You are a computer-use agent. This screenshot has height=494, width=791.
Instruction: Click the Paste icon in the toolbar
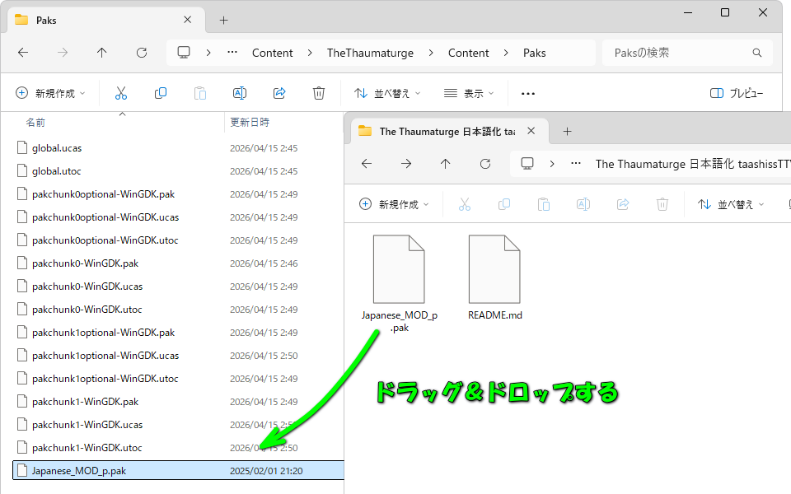pos(200,93)
